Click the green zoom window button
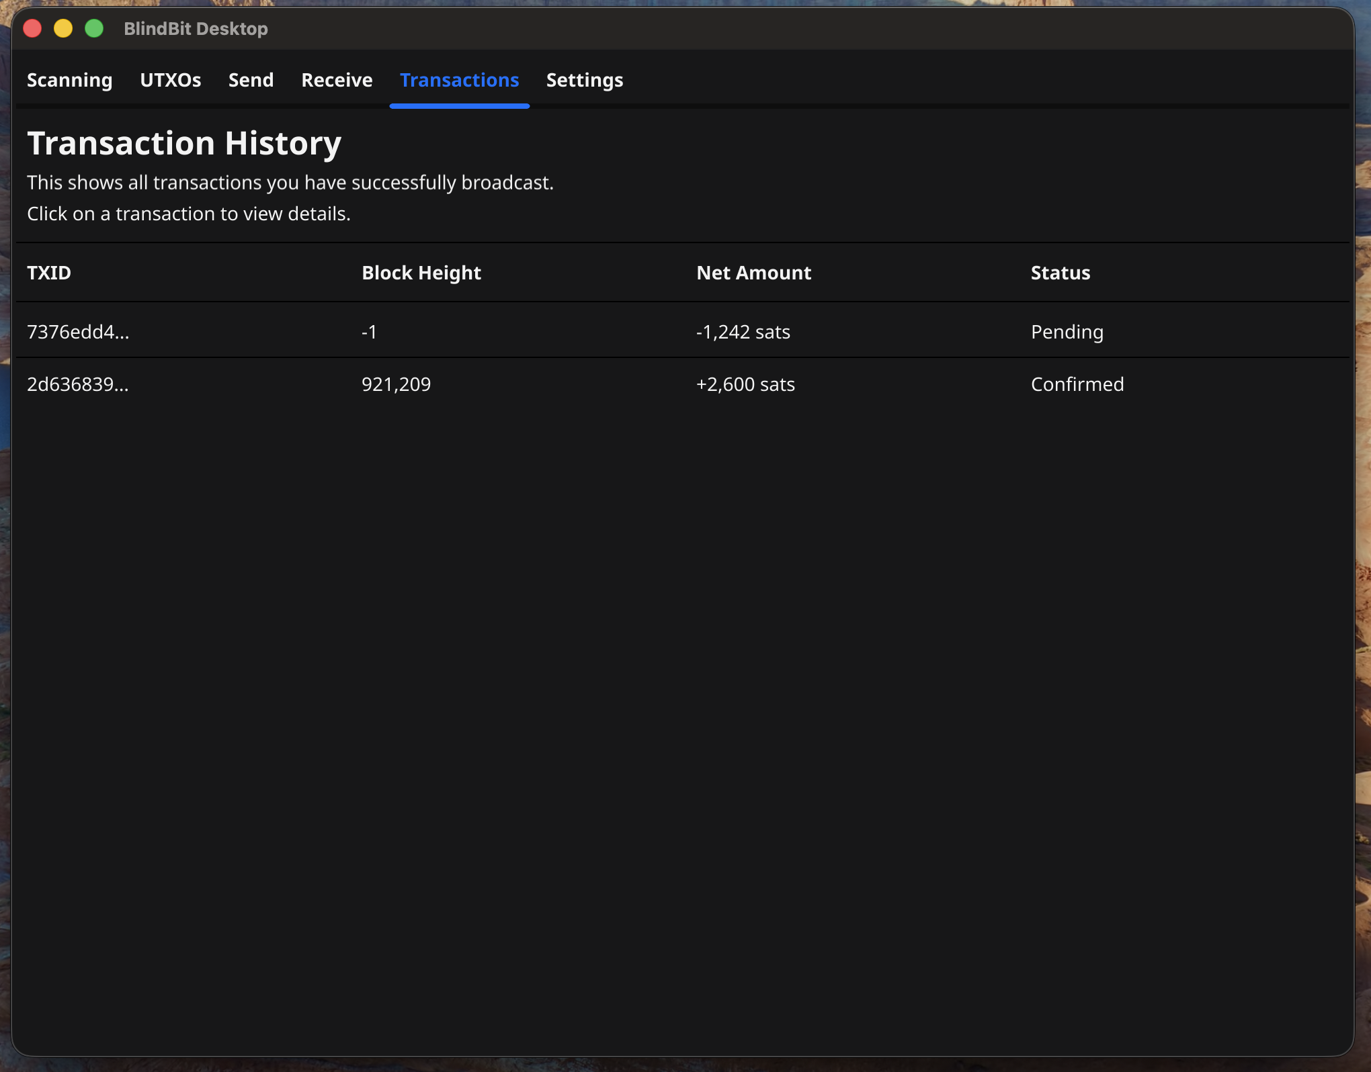The height and width of the screenshot is (1072, 1371). (94, 28)
